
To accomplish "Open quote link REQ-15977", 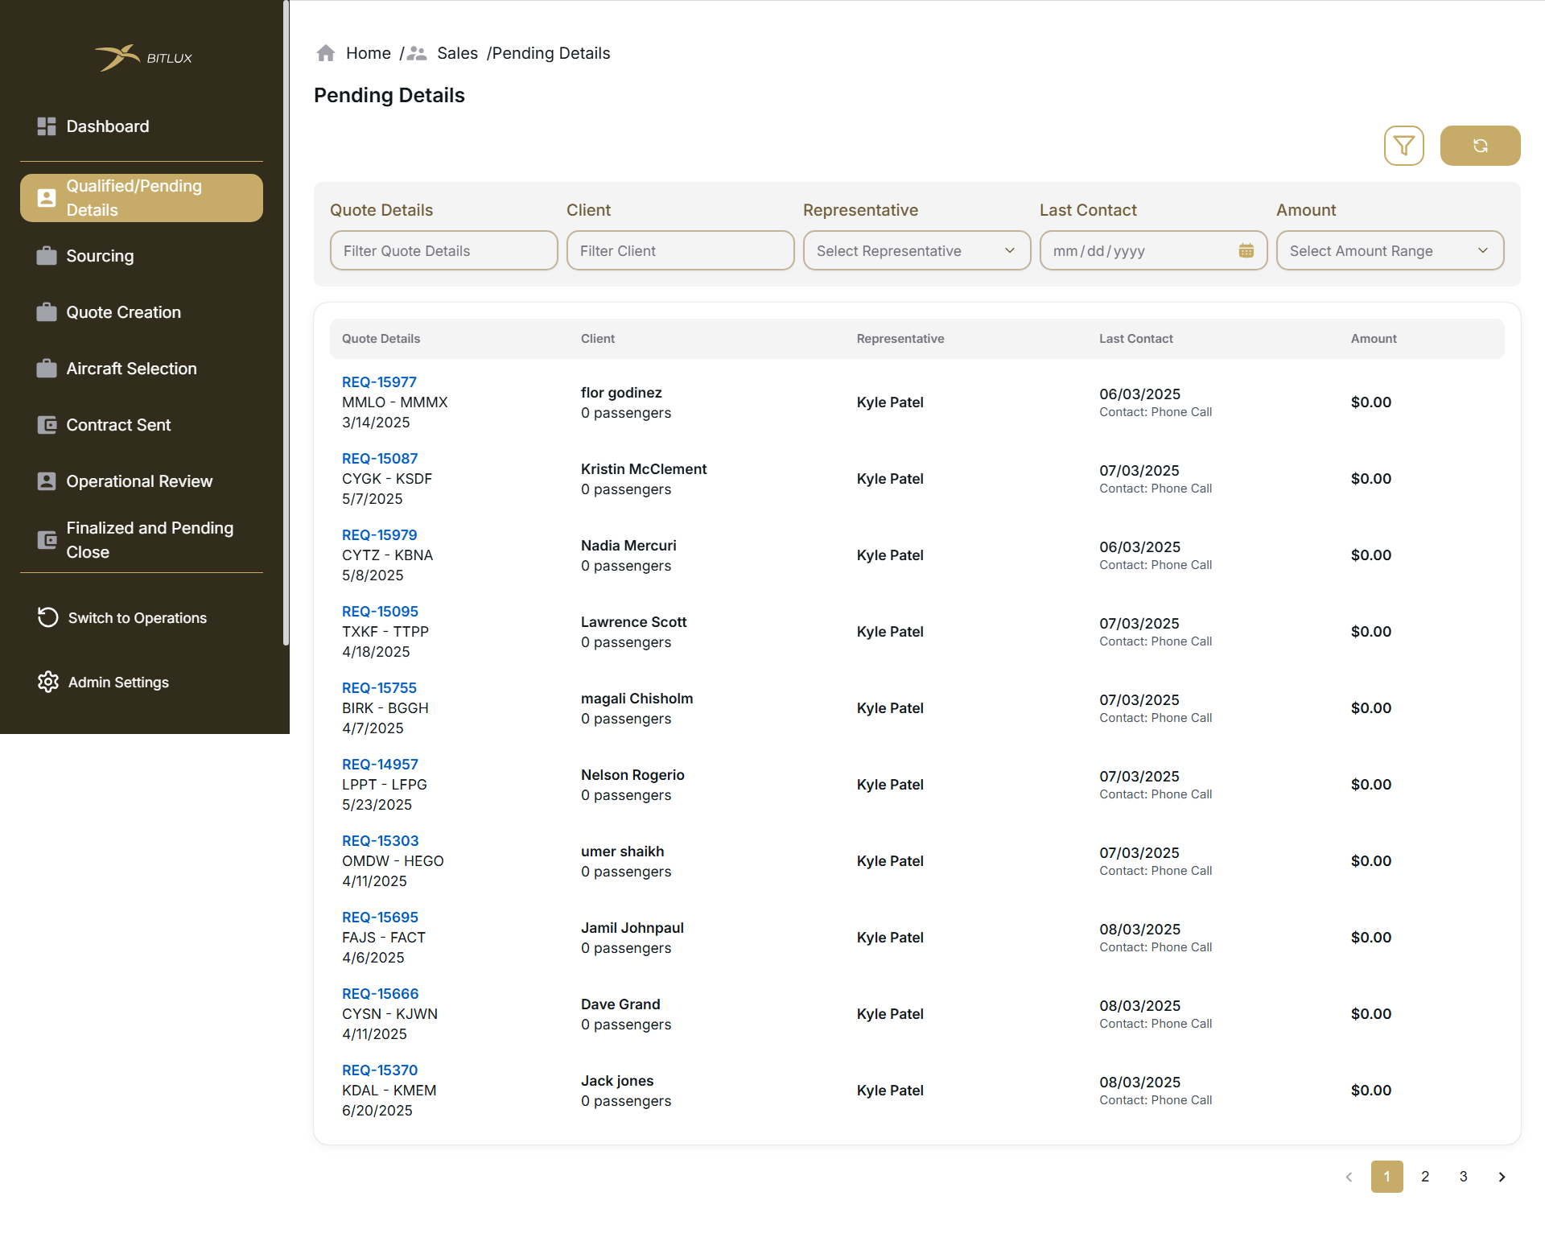I will coord(379,382).
